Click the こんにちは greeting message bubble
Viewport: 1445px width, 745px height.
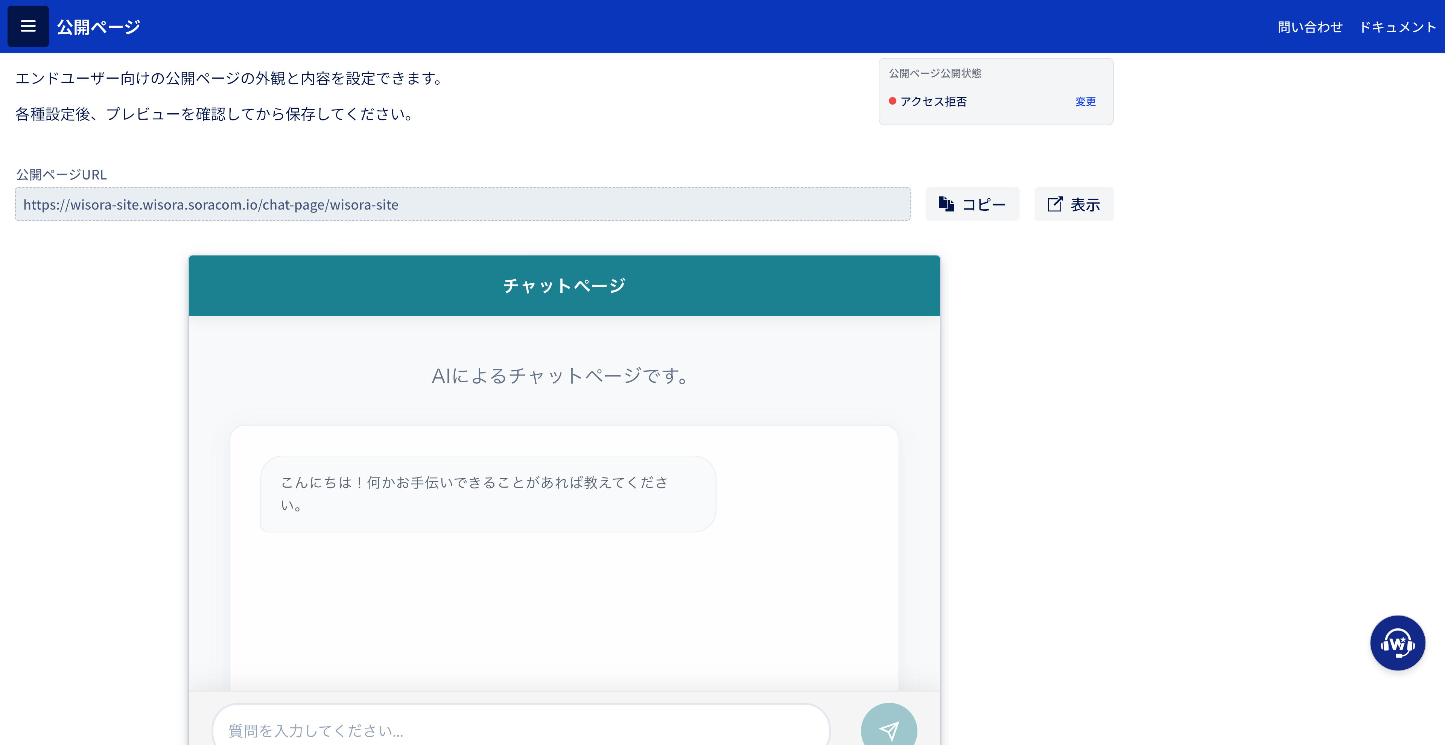[x=487, y=494]
